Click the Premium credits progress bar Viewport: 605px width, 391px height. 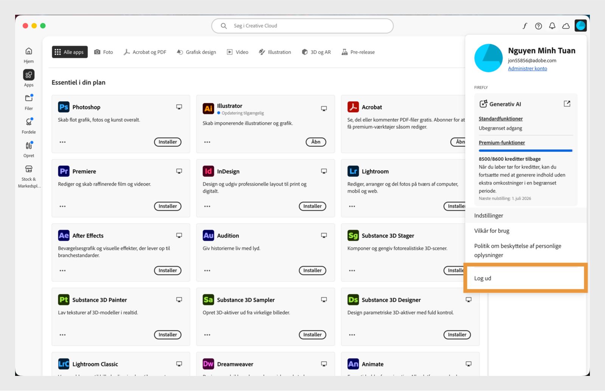pyautogui.click(x=526, y=151)
